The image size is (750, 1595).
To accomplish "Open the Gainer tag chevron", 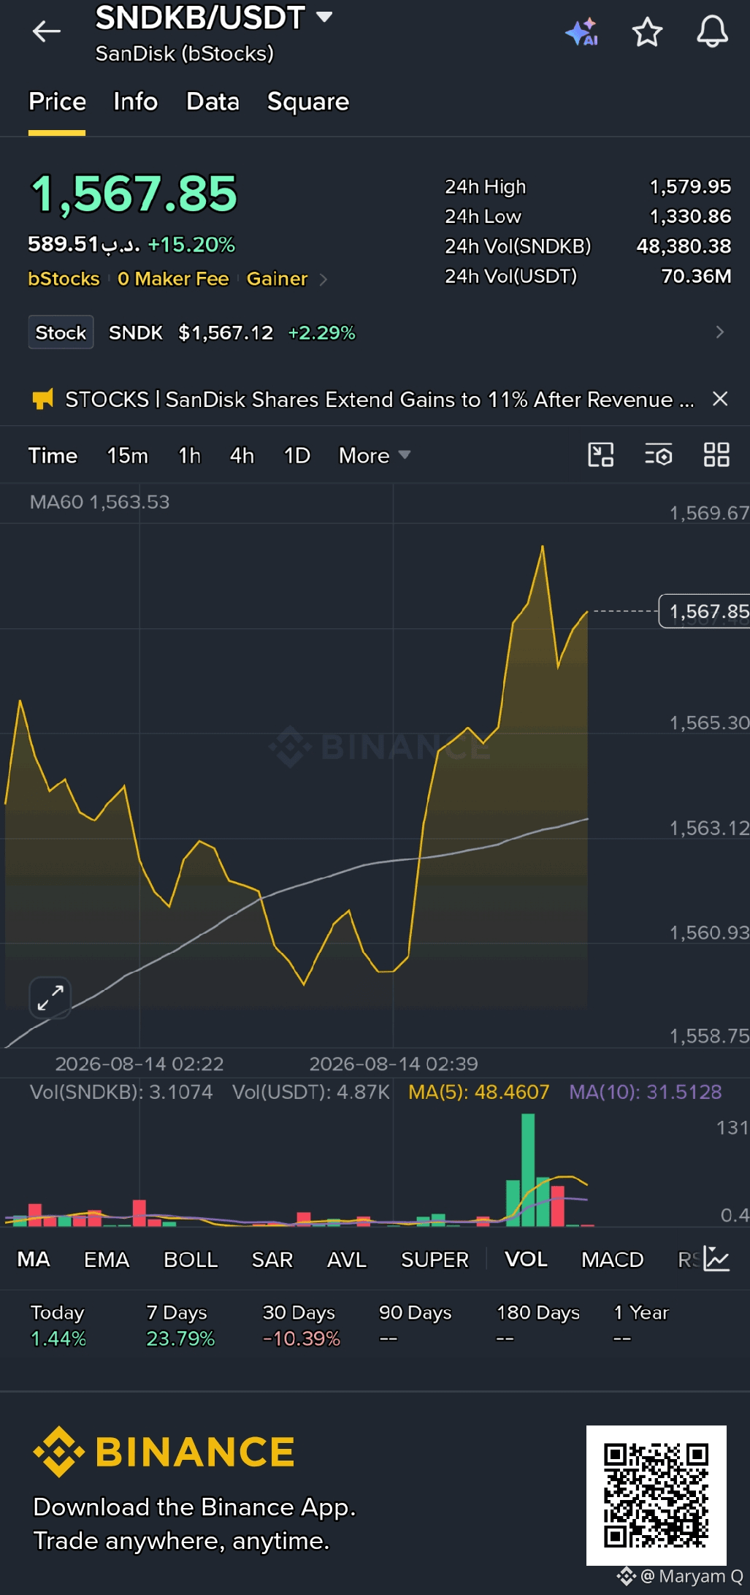I will click(324, 279).
